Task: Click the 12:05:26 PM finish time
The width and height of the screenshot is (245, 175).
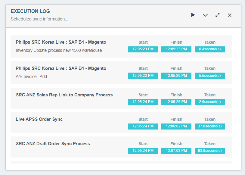Action: 176,102
